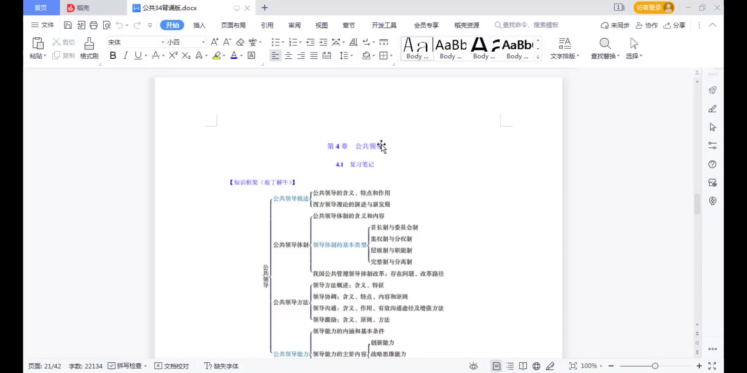Toggle Bold formatting
The height and width of the screenshot is (373, 747).
pyautogui.click(x=113, y=55)
